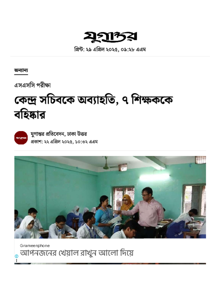Click the underline beneath অন্যান্য
The height and width of the screenshot is (286, 220).
point(21,74)
